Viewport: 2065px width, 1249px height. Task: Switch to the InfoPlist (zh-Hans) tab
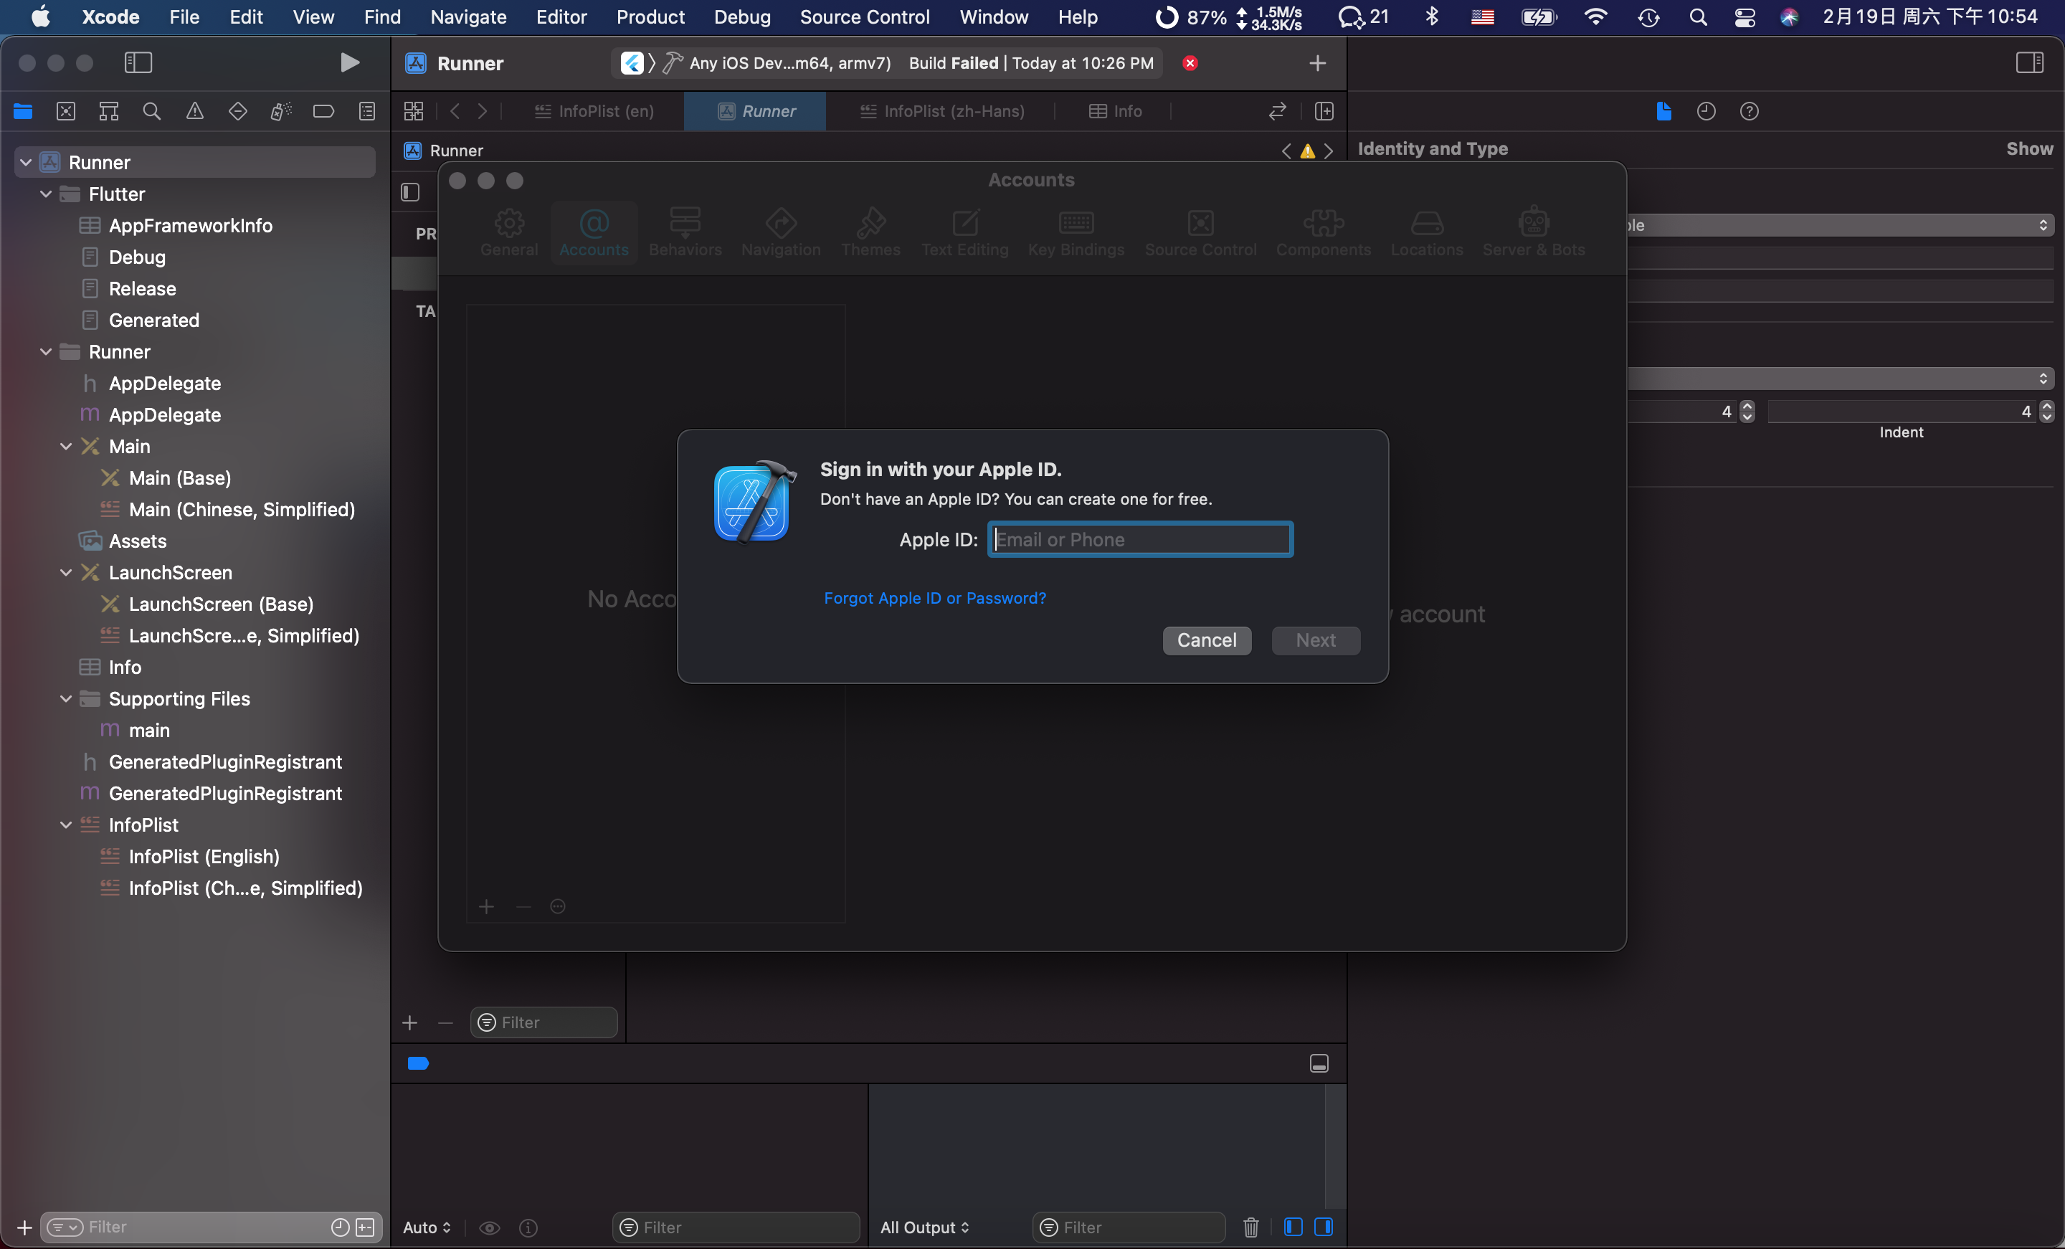tap(942, 111)
